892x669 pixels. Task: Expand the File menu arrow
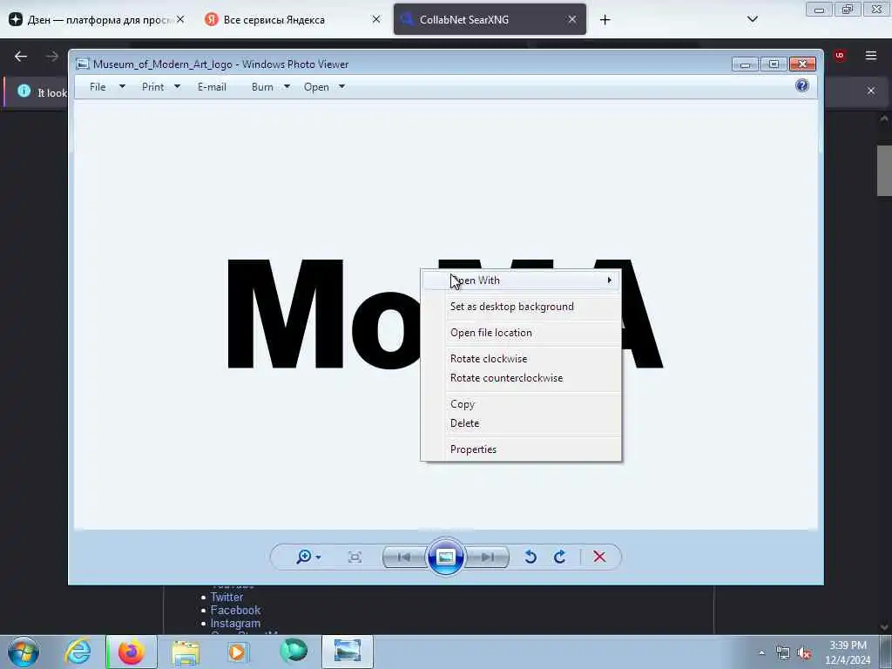click(122, 86)
